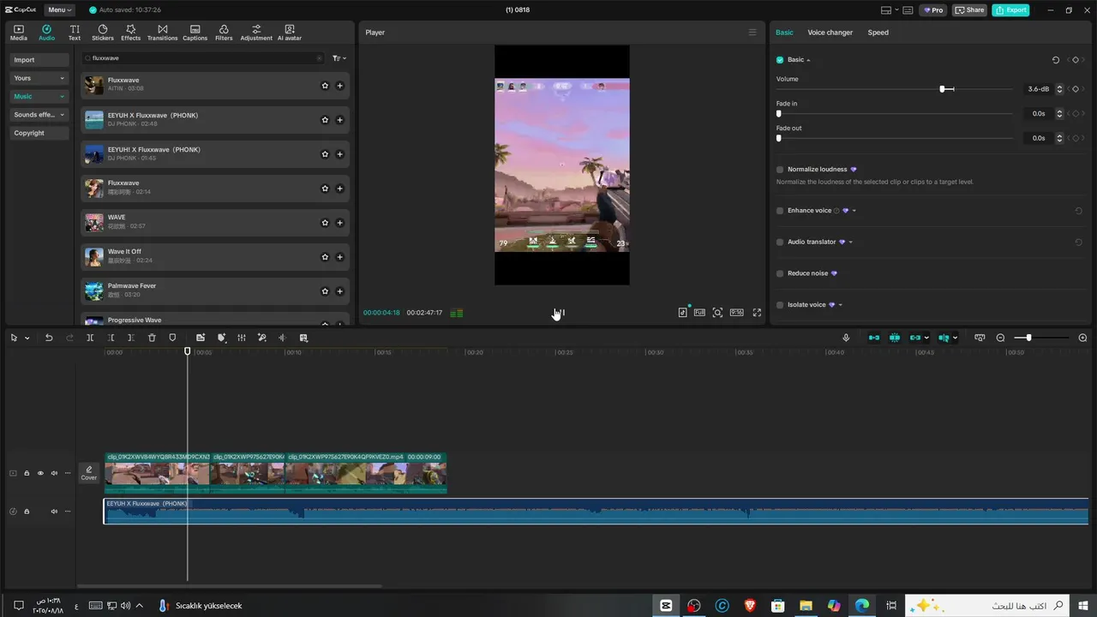Switch to the Speed tab
This screenshot has height=617, width=1097.
(878, 33)
